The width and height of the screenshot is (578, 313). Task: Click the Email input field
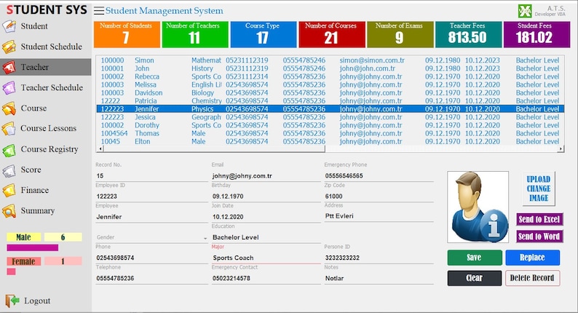click(x=266, y=176)
